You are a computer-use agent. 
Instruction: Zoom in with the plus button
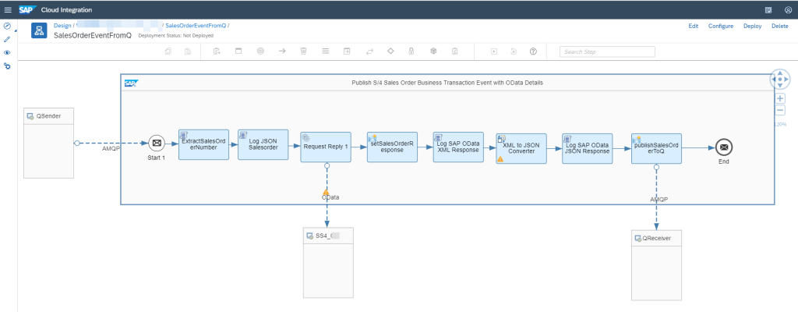780,98
